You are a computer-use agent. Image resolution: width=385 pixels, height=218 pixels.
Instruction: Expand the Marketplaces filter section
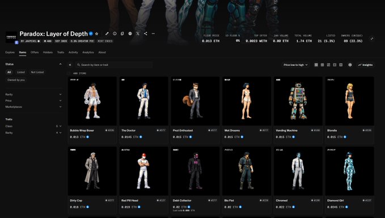(33, 107)
